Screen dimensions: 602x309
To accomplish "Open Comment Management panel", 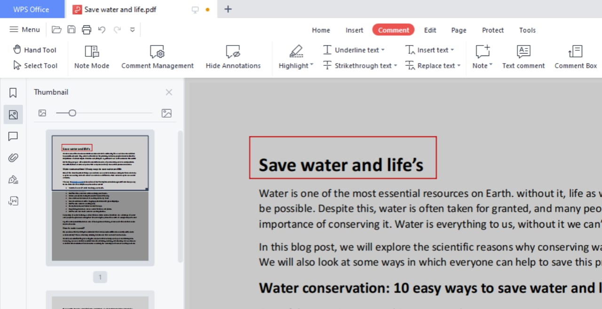I will point(157,57).
